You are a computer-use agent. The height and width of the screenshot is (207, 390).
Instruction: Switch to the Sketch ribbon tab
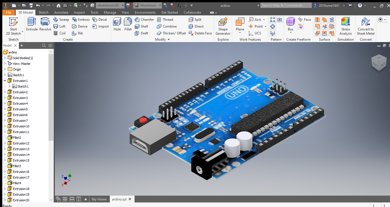(x=43, y=13)
